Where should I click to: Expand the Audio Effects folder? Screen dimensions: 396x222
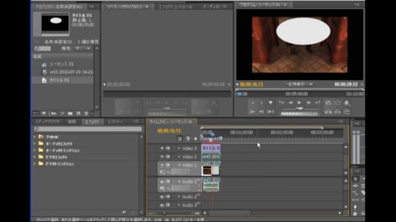pyautogui.click(x=35, y=144)
